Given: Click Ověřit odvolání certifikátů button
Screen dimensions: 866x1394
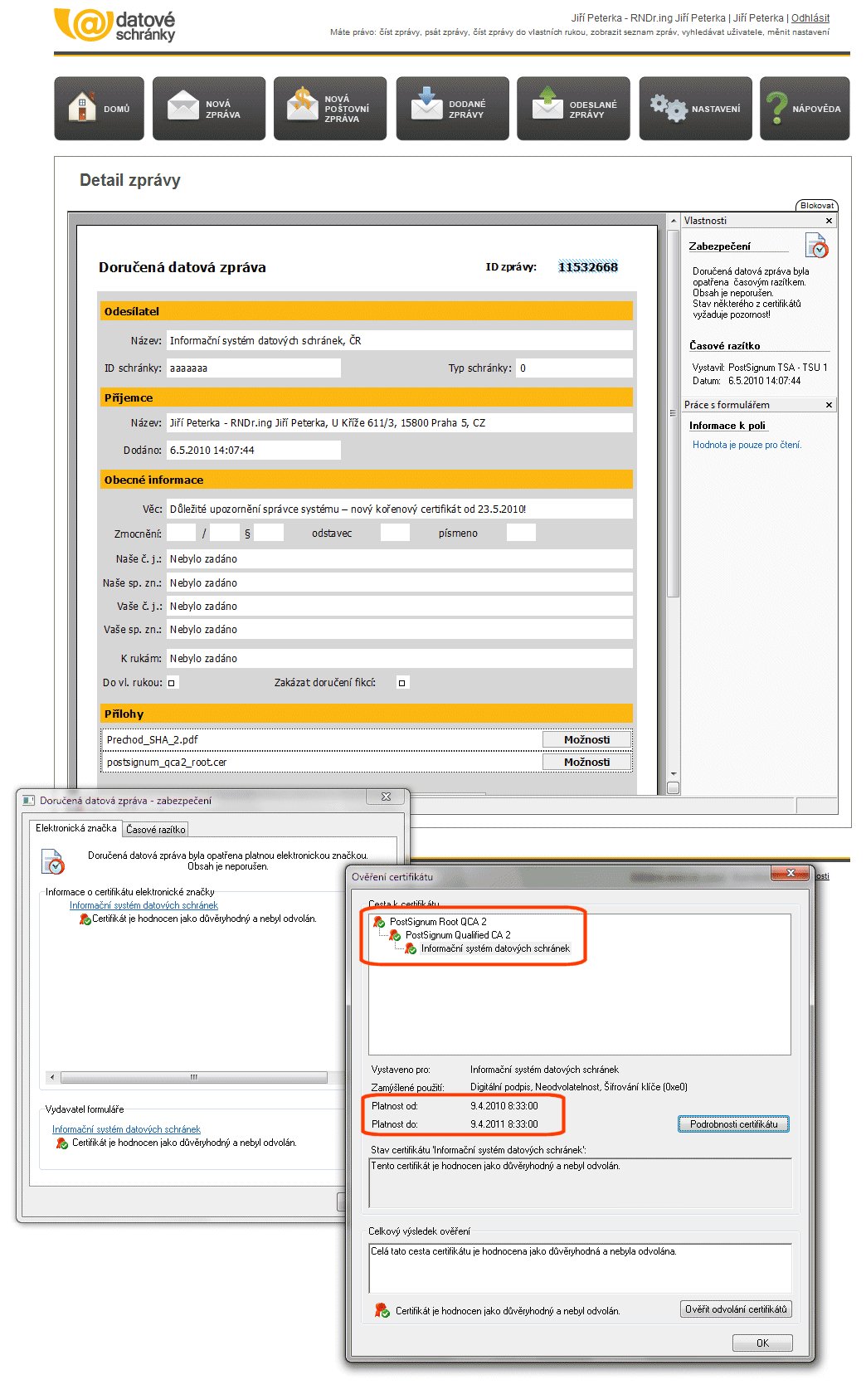Looking at the screenshot, I should (736, 1309).
